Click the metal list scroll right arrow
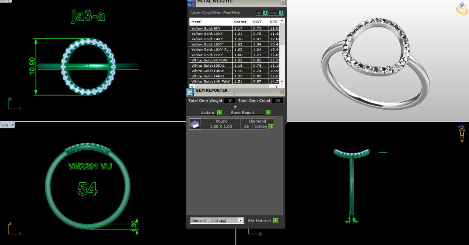 click(x=277, y=86)
